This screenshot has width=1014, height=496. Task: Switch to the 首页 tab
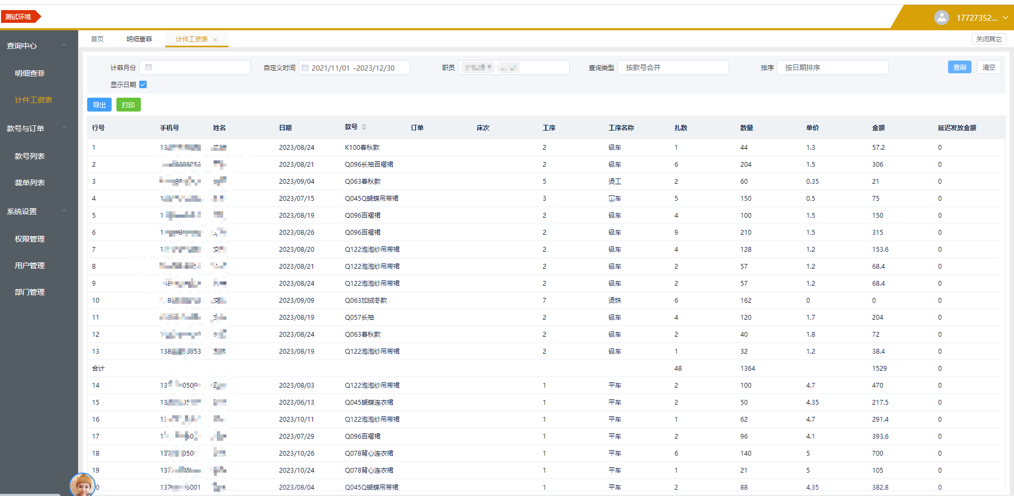(97, 39)
